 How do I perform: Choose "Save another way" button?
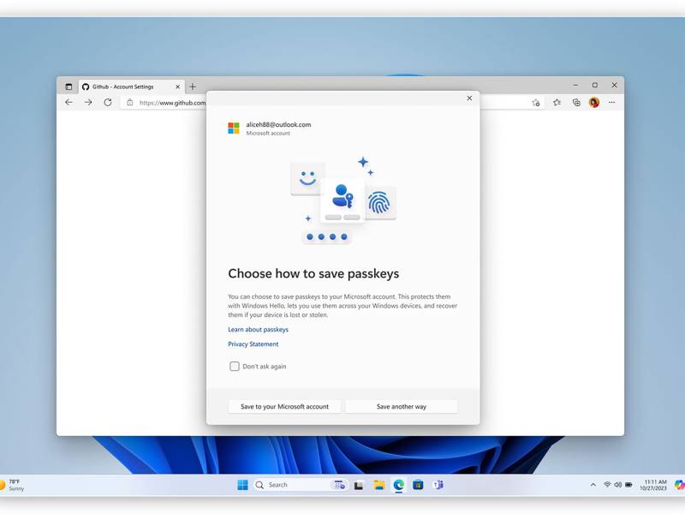coord(402,406)
